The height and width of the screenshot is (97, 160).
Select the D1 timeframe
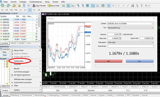[30, 10]
